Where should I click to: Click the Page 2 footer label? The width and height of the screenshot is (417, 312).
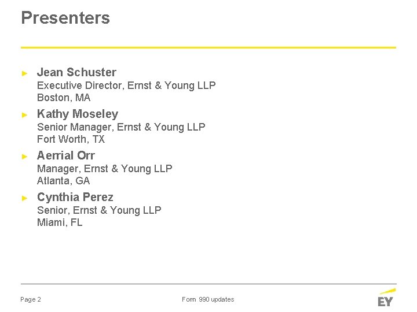click(x=31, y=299)
